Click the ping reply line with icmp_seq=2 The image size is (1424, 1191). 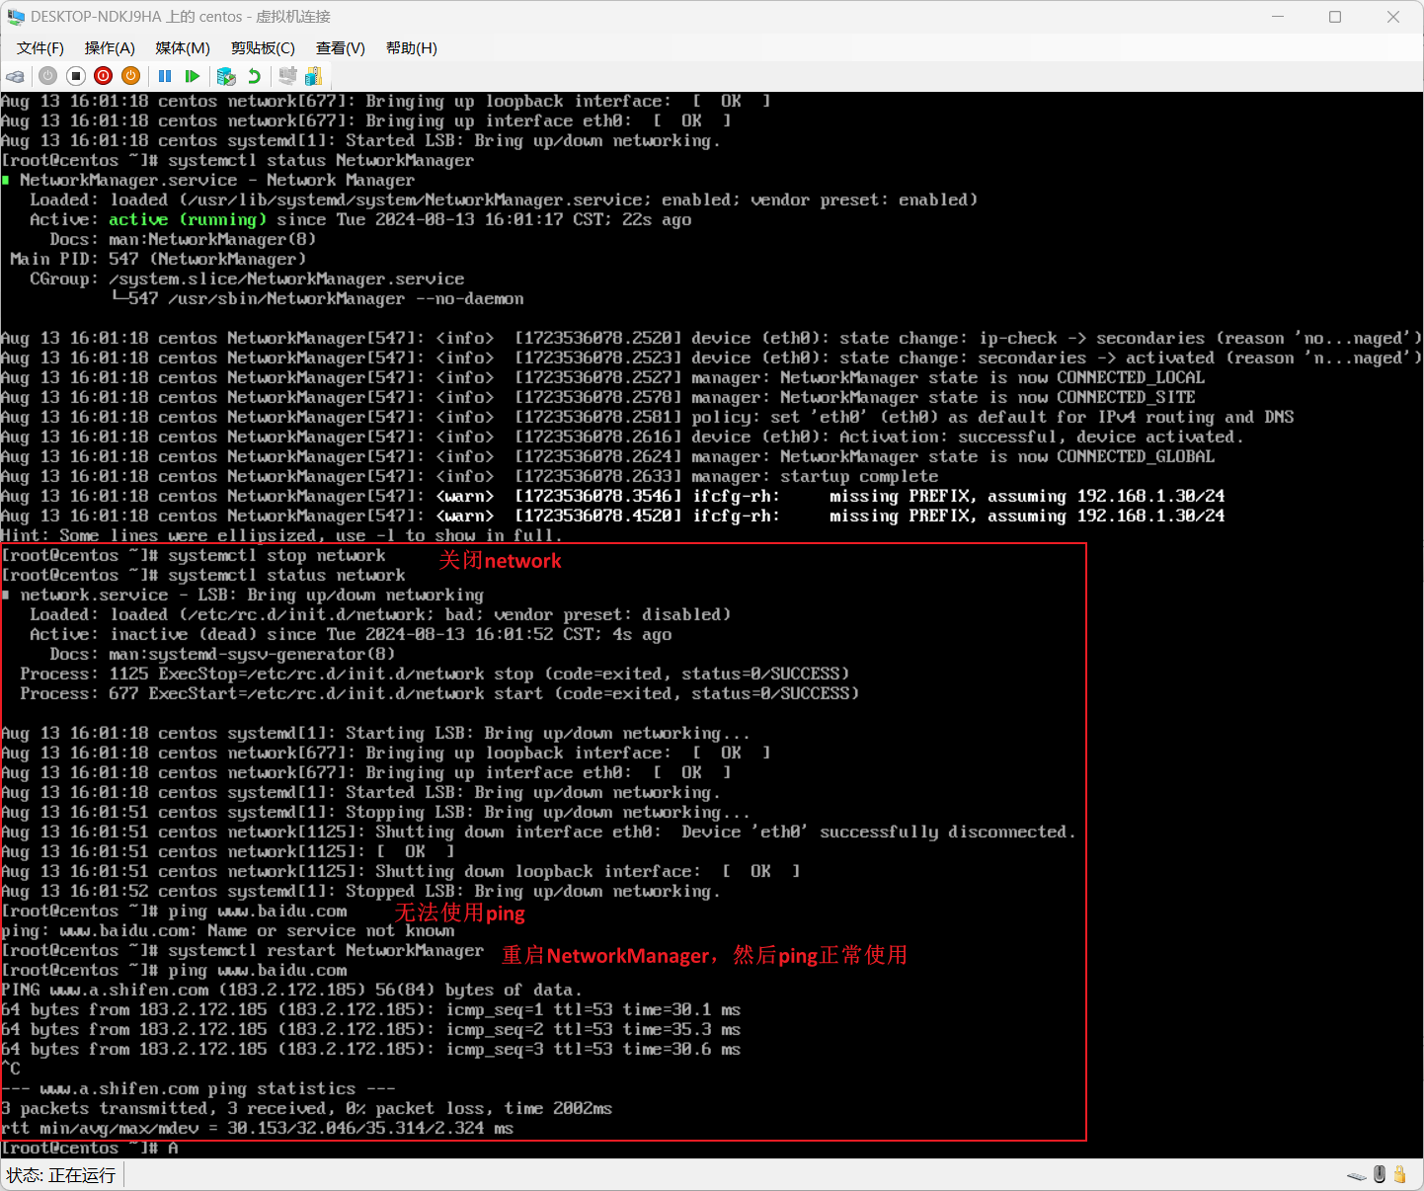(x=371, y=1029)
